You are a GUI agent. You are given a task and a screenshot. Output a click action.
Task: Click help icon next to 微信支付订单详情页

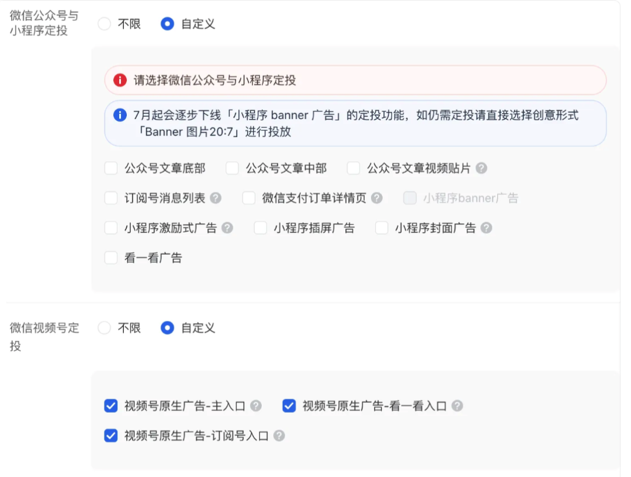(x=377, y=198)
